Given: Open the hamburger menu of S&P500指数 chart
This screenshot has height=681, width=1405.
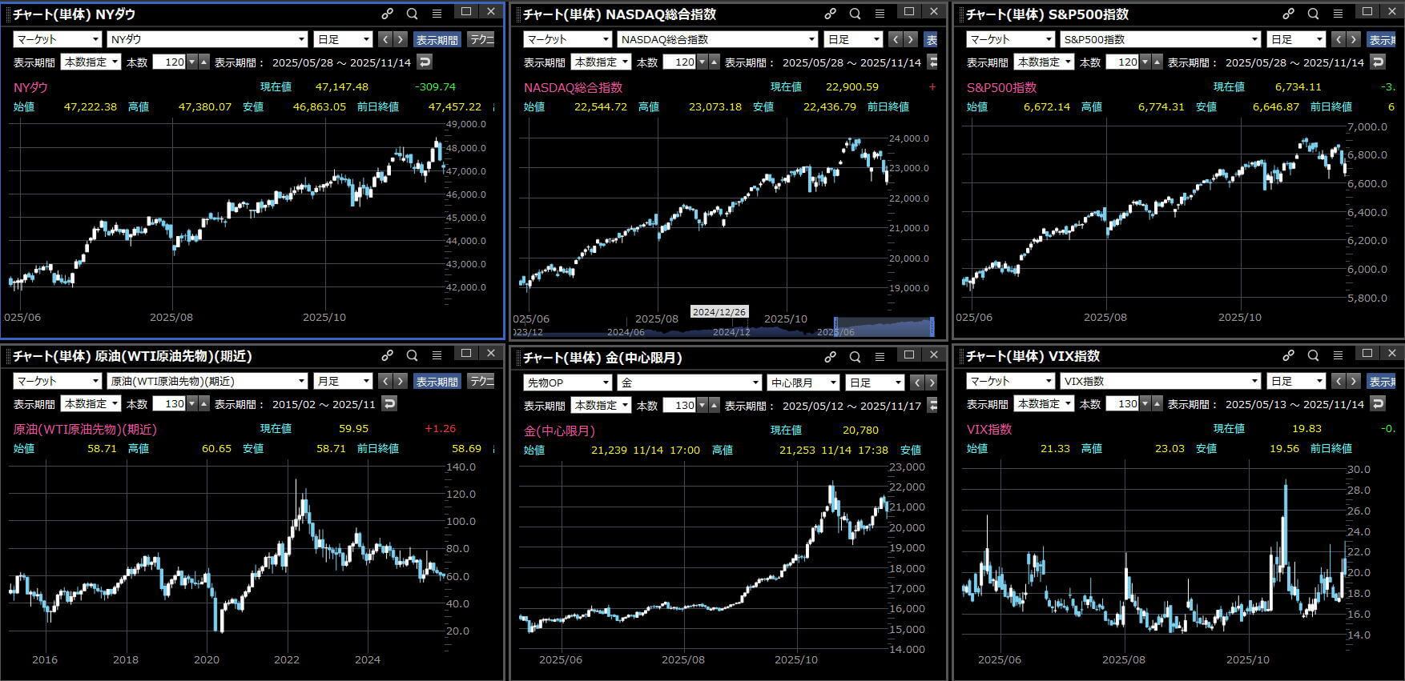Looking at the screenshot, I should pyautogui.click(x=1338, y=14).
